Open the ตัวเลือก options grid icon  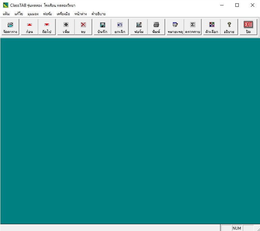(212, 27)
